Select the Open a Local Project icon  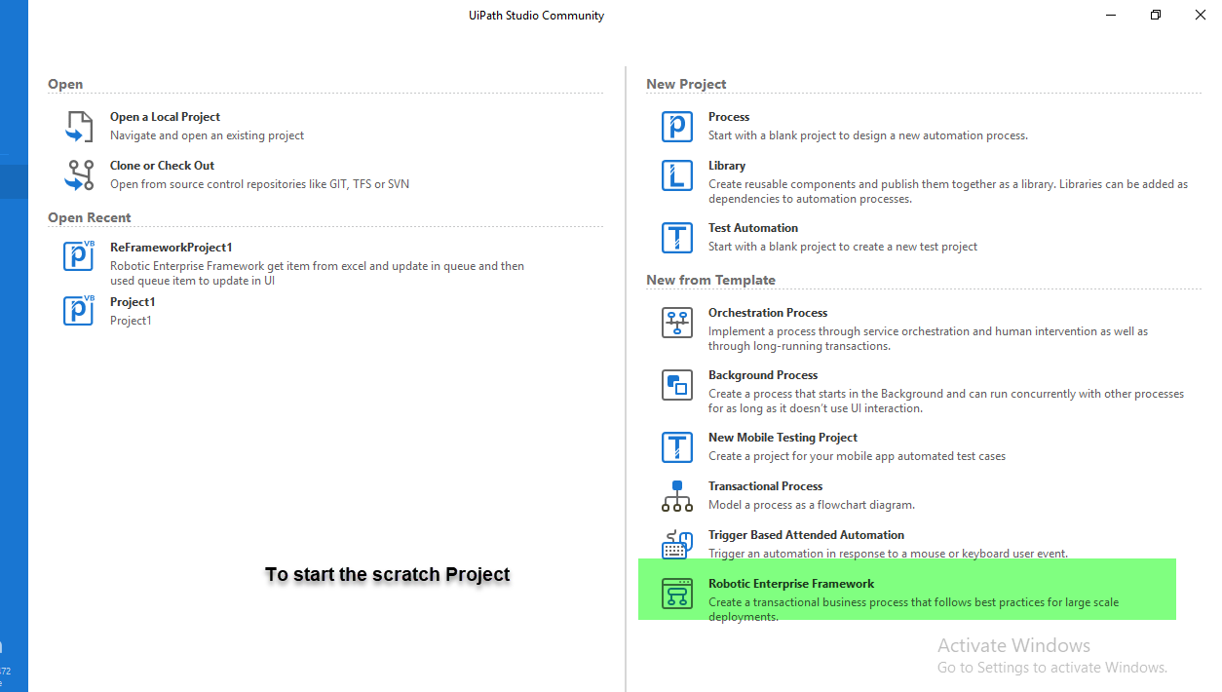click(78, 127)
